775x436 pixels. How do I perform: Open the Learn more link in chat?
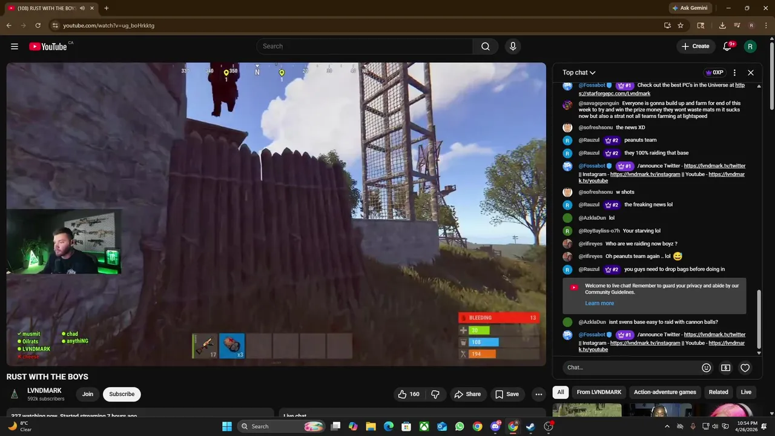pyautogui.click(x=599, y=303)
